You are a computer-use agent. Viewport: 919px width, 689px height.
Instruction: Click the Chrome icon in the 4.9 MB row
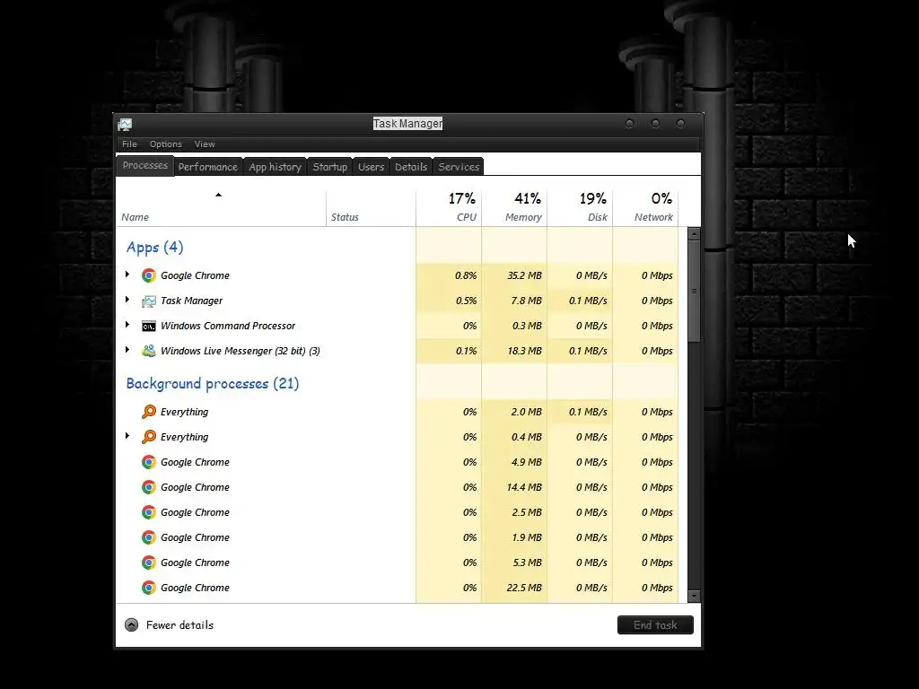click(149, 462)
